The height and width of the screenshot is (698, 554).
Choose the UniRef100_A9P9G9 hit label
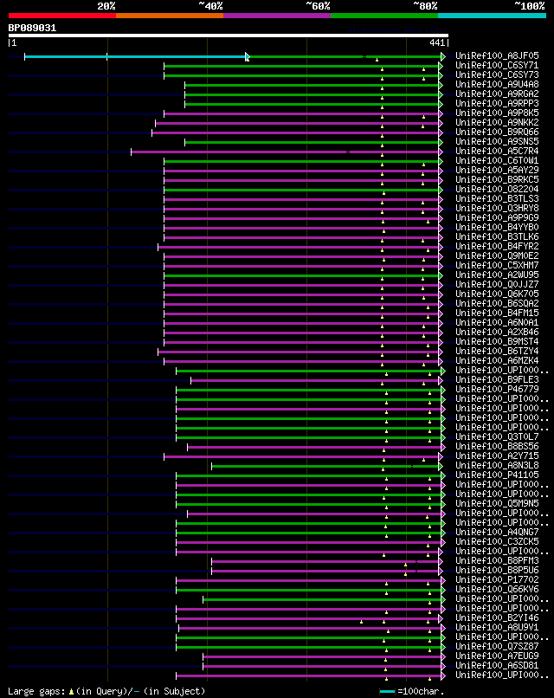point(497,217)
